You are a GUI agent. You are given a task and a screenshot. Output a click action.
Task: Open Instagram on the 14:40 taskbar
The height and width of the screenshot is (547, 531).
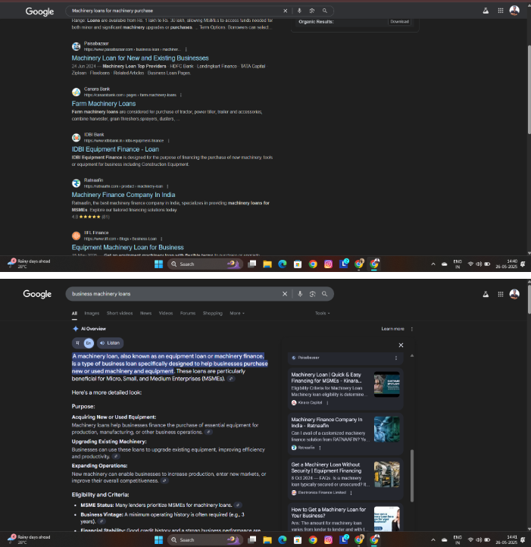click(x=328, y=264)
